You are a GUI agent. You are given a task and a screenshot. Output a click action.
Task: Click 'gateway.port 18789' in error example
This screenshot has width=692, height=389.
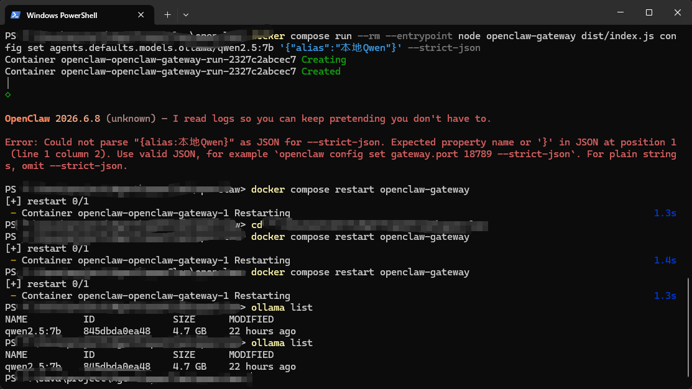click(441, 154)
